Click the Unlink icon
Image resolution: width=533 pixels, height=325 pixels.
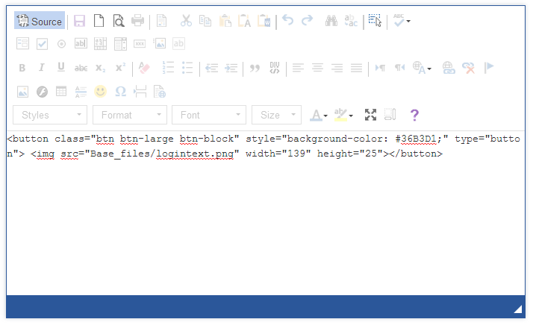click(x=468, y=68)
